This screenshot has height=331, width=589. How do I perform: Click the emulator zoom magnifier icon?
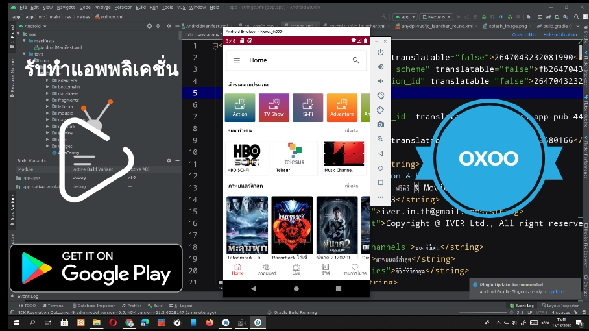(380, 139)
